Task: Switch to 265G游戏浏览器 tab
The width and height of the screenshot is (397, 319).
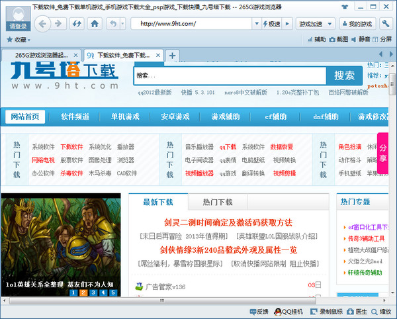Action: [41, 55]
